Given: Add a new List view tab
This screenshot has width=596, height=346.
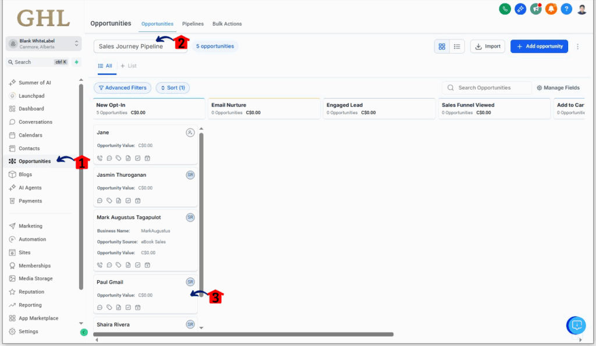Looking at the screenshot, I should click(129, 66).
